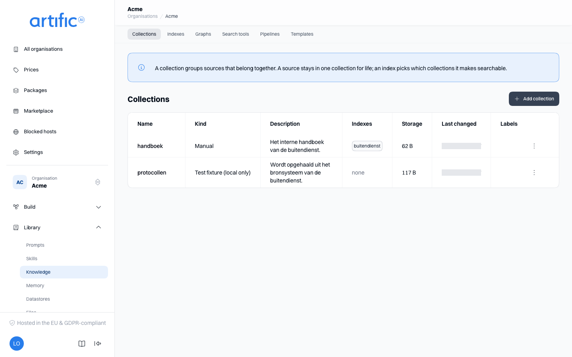The image size is (572, 357).
Task: Click the Kind column header
Action: pyautogui.click(x=201, y=124)
